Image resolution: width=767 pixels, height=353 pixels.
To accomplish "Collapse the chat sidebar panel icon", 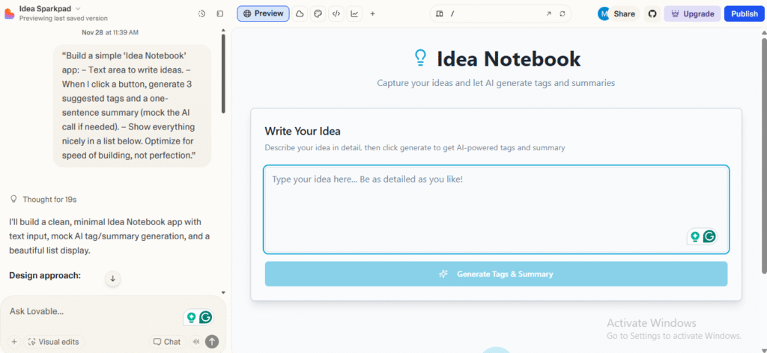I will [x=219, y=13].
